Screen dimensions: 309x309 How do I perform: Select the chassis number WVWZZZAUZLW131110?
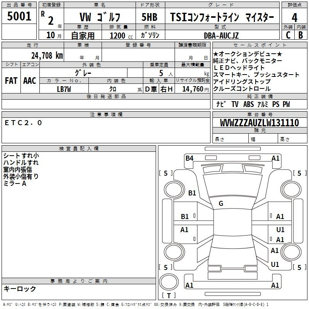coord(260,122)
